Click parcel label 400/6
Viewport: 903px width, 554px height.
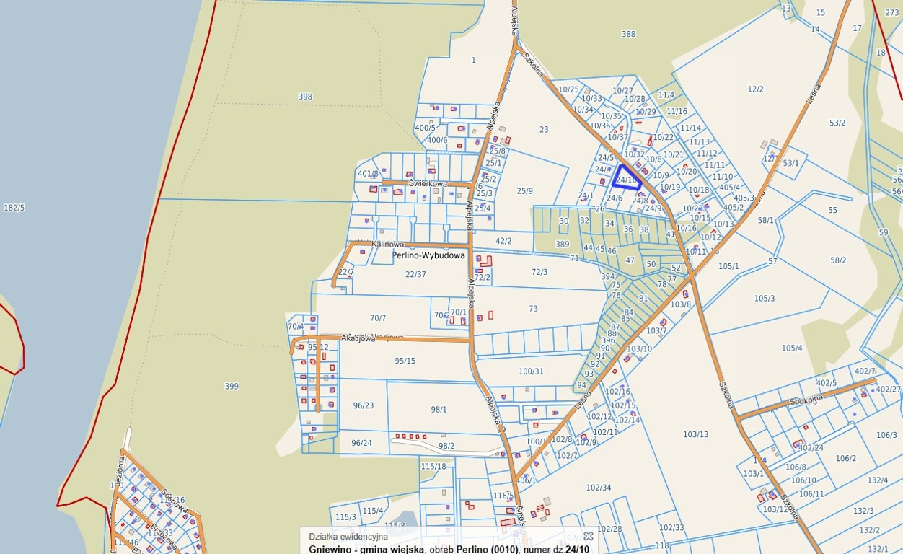pyautogui.click(x=437, y=141)
